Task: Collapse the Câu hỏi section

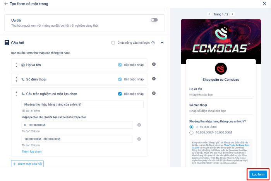Action: pos(162,43)
